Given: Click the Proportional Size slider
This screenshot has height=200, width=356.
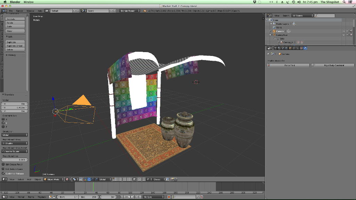Looking at the screenshot, I should 15,160.
